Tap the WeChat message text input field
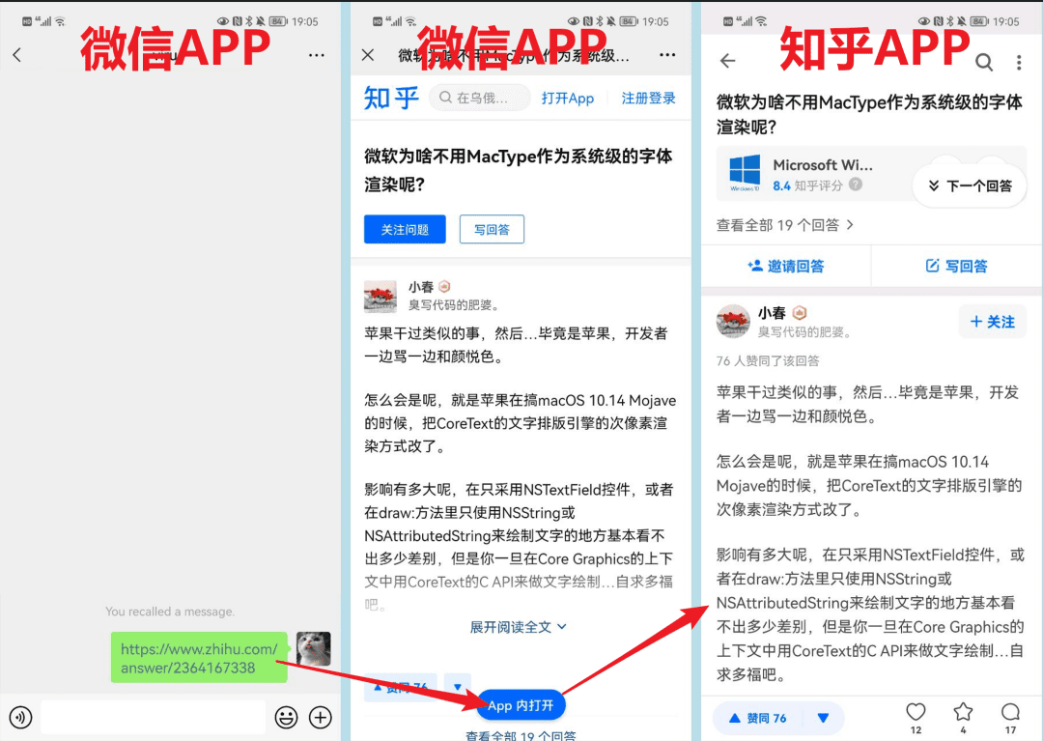The image size is (1043, 741). click(153, 717)
